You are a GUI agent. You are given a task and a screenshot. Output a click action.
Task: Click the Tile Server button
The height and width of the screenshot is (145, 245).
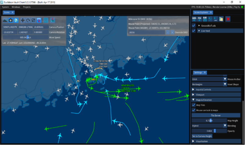(x=216, y=115)
